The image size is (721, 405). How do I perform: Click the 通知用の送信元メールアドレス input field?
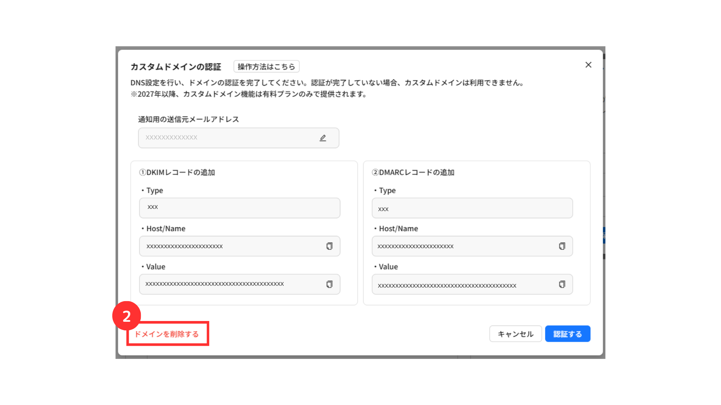[225, 138]
